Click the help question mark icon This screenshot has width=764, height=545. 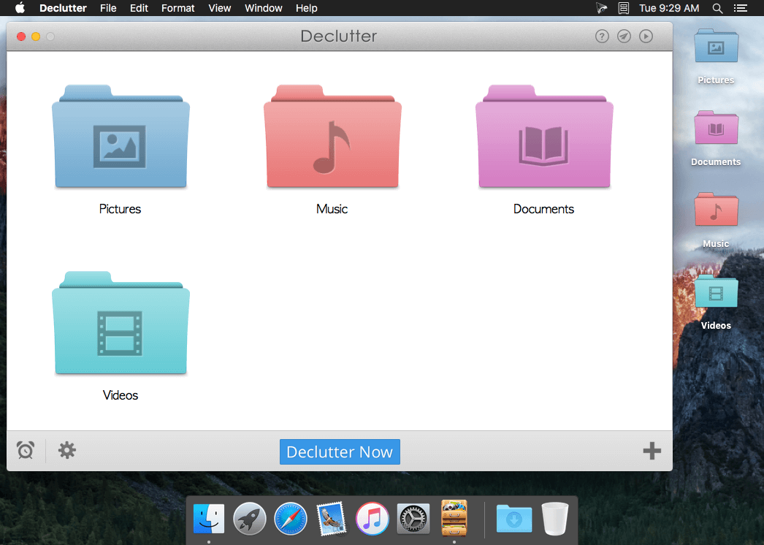[602, 36]
